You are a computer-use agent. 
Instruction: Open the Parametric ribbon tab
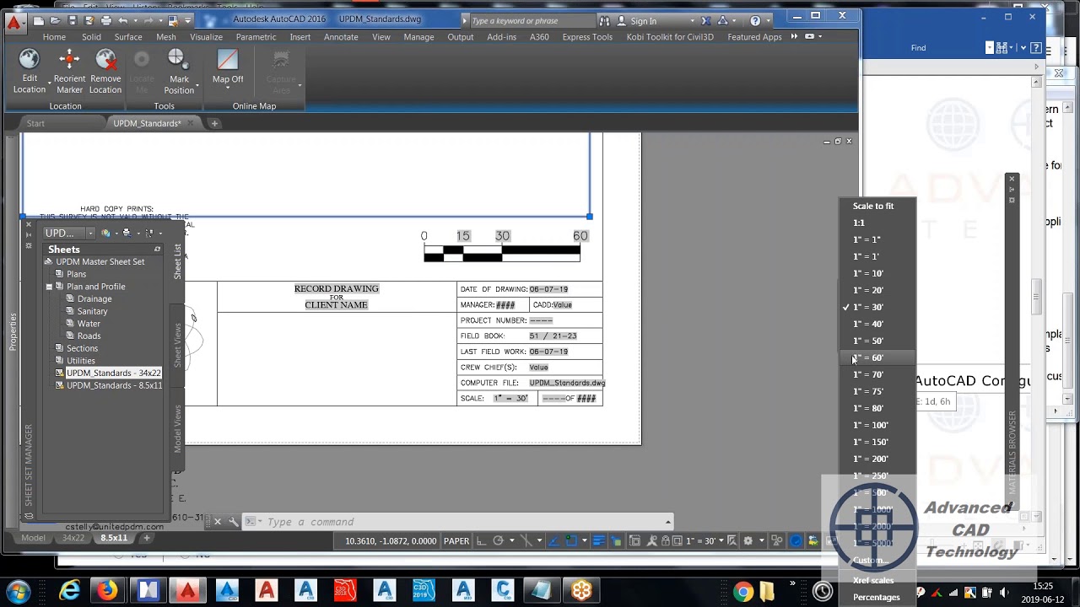[256, 37]
